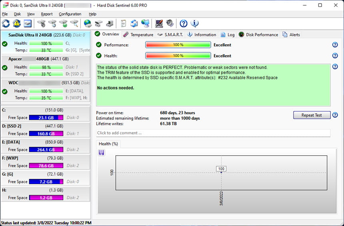Click the Performance 100 % gradient bar
344x226 pixels.
[178, 45]
